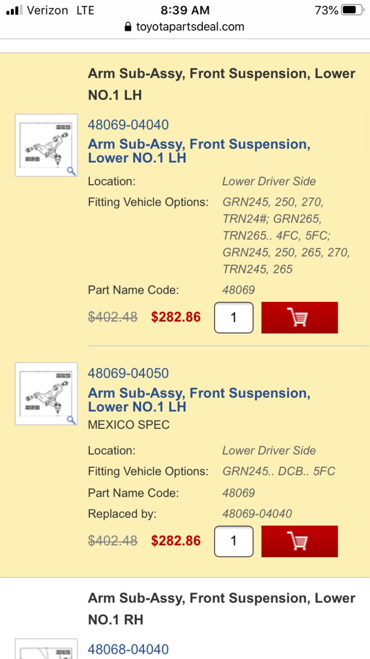Image resolution: width=370 pixels, height=659 pixels.
Task: Add 48069-04040 part to cart
Action: point(299,317)
